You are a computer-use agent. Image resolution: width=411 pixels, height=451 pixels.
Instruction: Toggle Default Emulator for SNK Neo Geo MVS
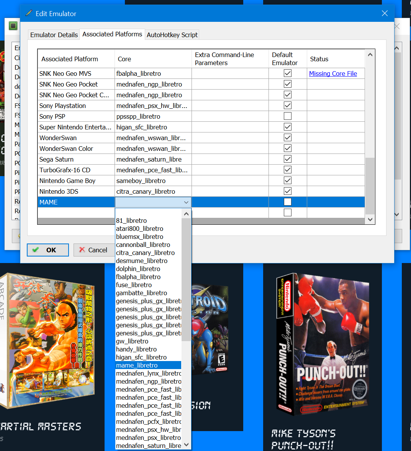tap(288, 74)
